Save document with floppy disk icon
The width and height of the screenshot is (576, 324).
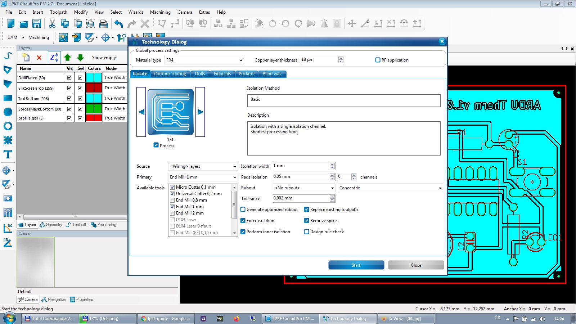37,24
